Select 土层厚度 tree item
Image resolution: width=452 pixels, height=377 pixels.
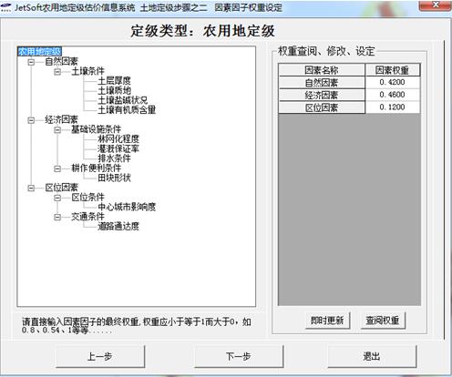tap(114, 81)
